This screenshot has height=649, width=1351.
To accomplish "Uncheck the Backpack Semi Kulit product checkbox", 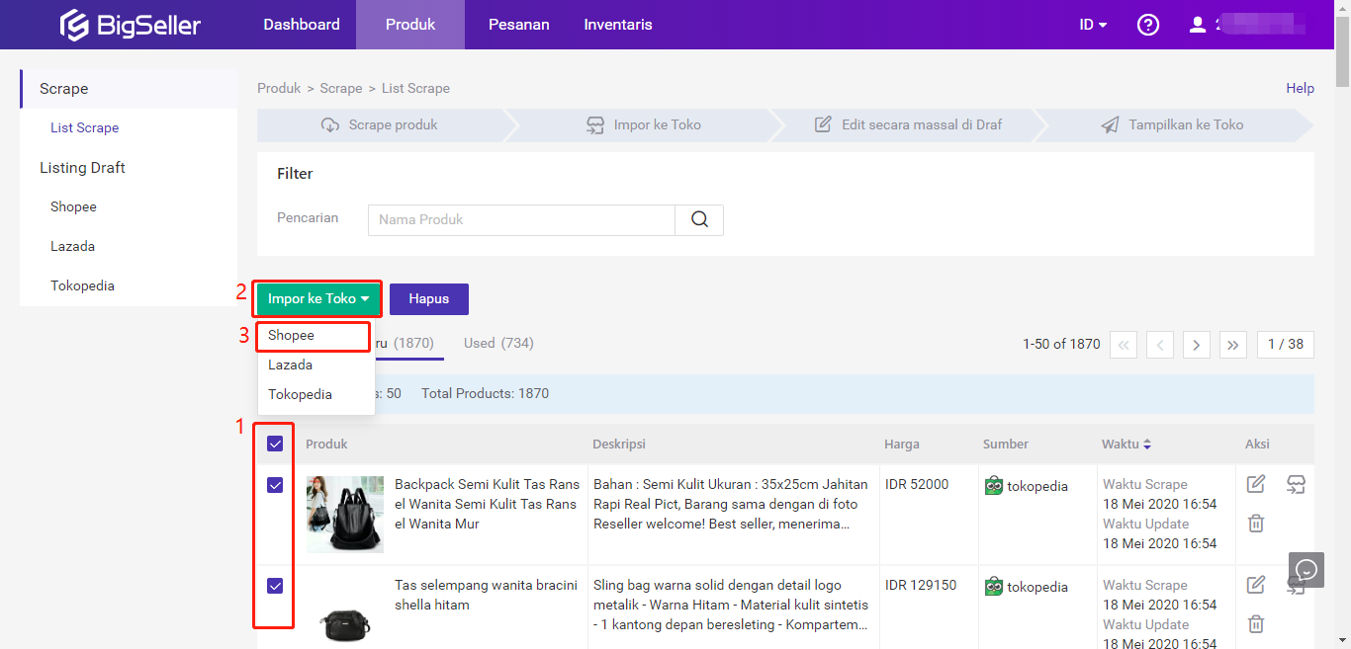I will 275,485.
